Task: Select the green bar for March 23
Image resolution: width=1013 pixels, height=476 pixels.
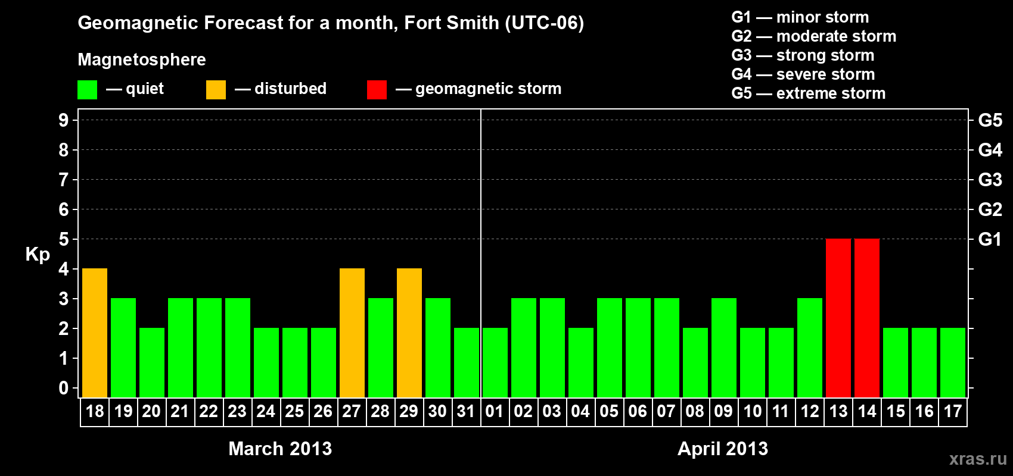Action: pyautogui.click(x=238, y=348)
